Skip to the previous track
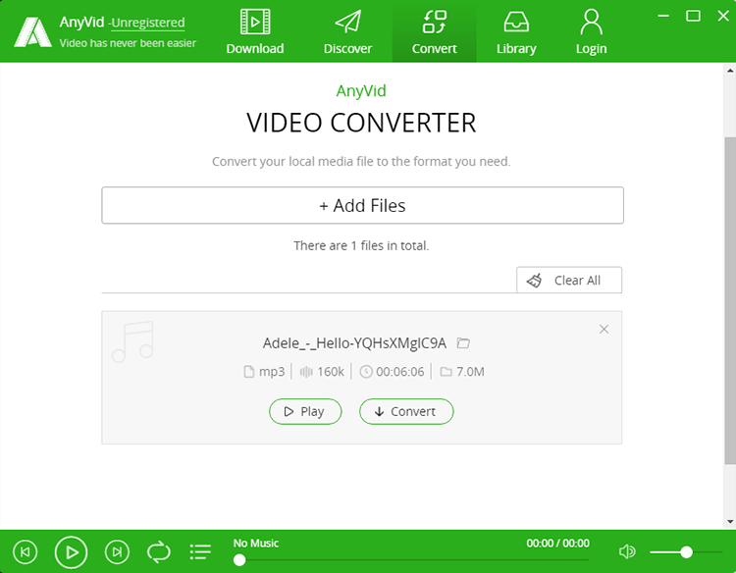Screen dimensions: 736x573 (26, 551)
